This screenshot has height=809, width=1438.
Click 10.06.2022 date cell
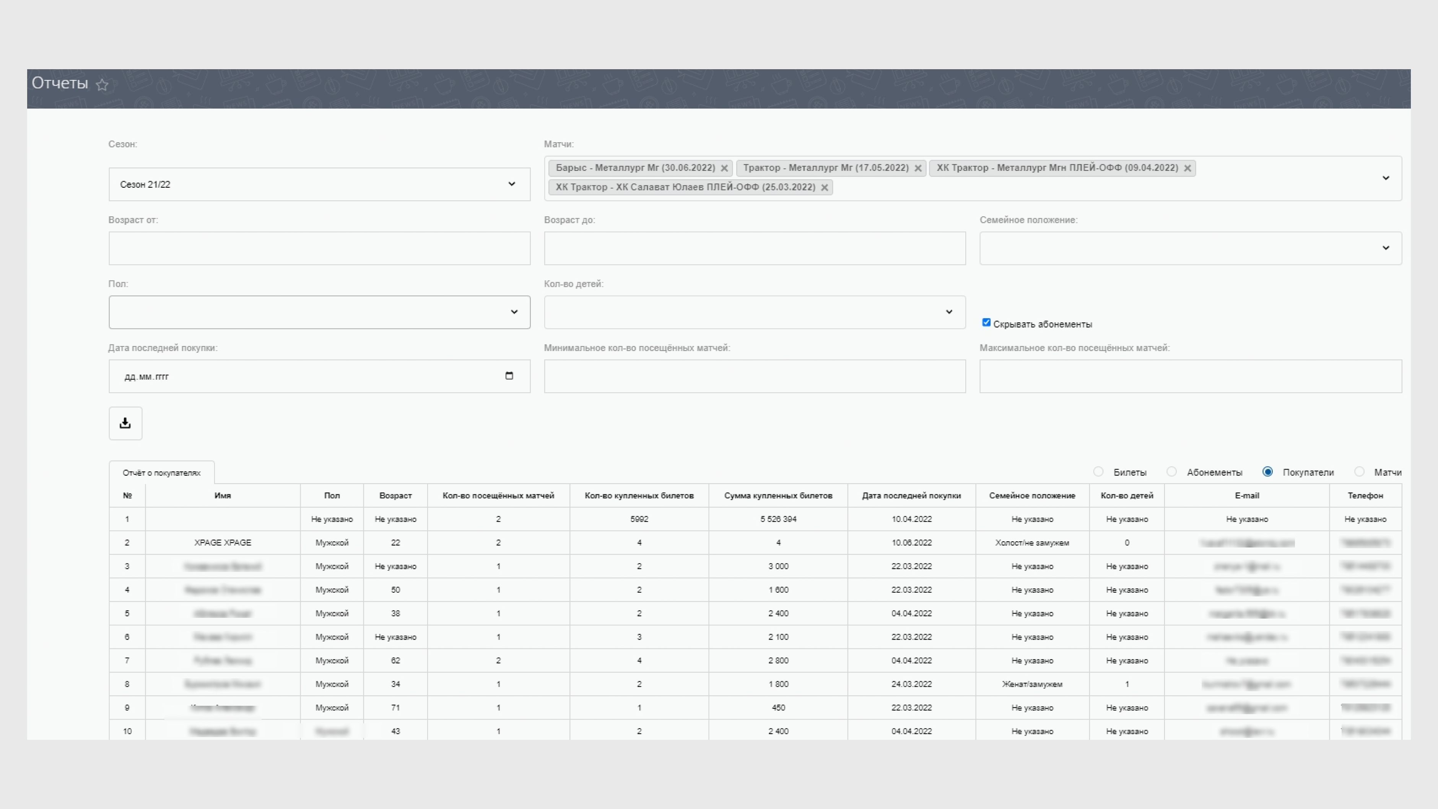pyautogui.click(x=912, y=542)
